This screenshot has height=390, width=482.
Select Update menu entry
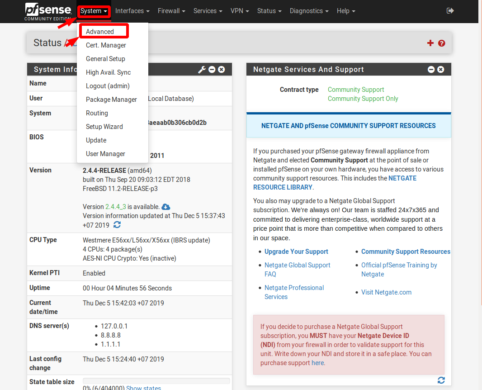point(96,140)
